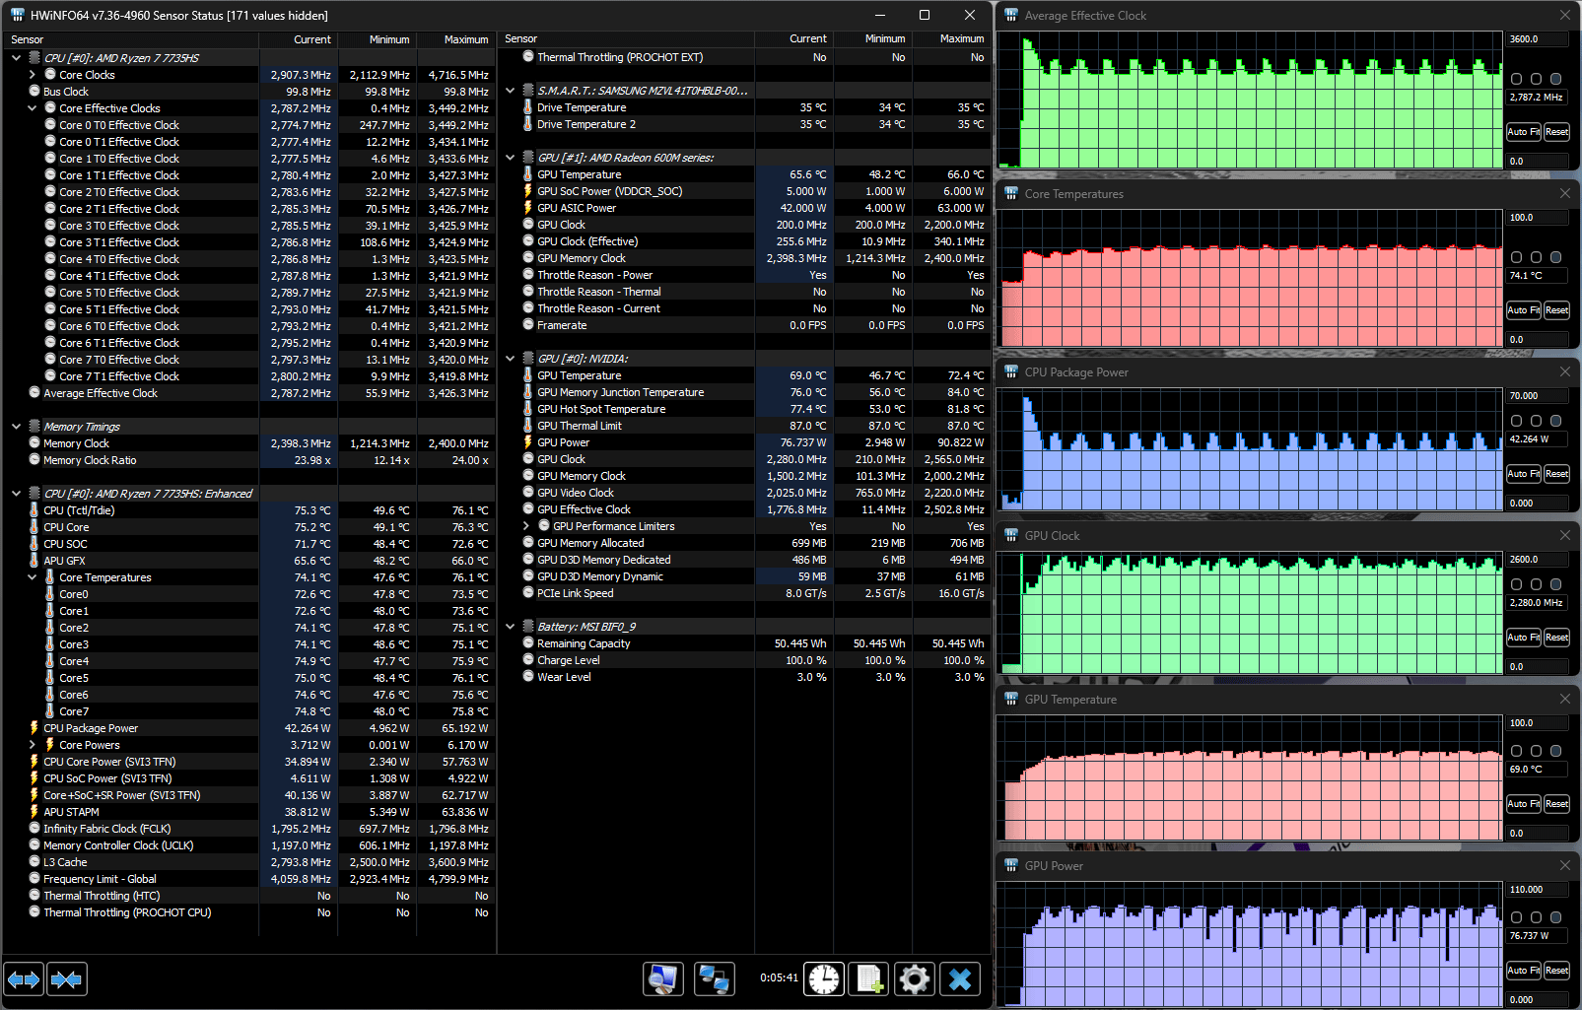The height and width of the screenshot is (1010, 1582).
Task: Click the Average Effective Clock window's title icon
Action: point(1011,15)
